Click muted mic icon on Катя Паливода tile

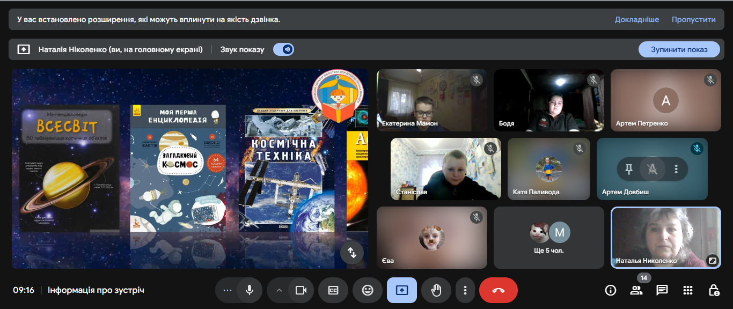(579, 149)
